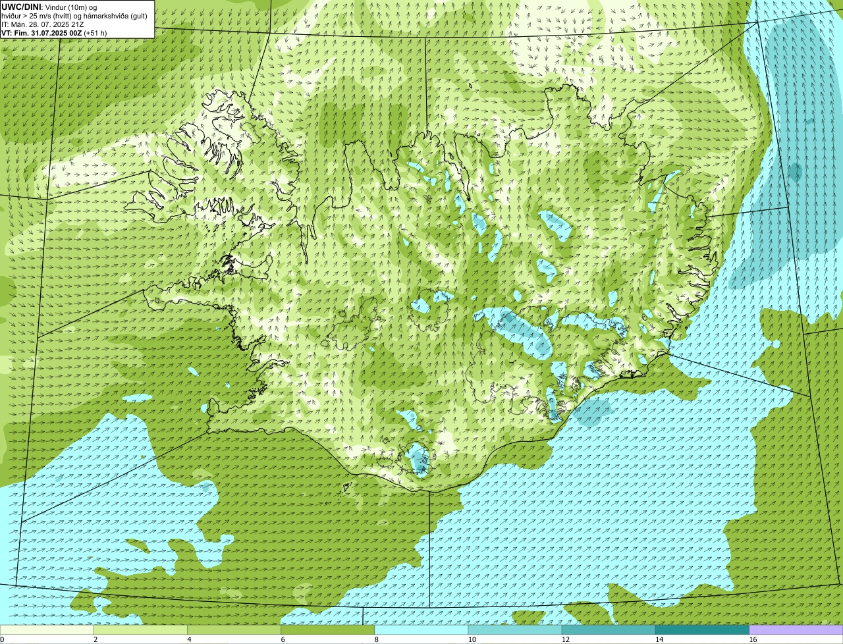Click the dark teal 14–16 m/s legend swatch
843x644 pixels.
click(x=703, y=630)
